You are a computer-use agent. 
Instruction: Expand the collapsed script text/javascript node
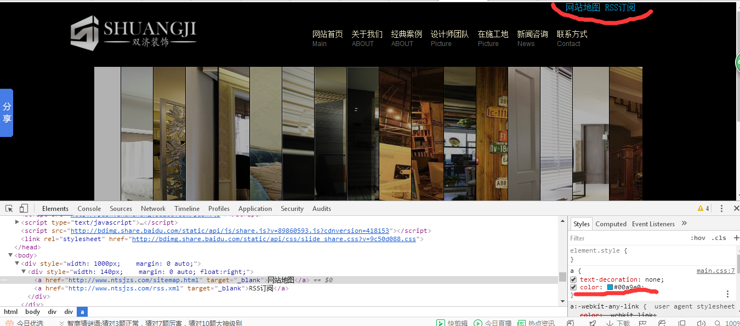16,222
